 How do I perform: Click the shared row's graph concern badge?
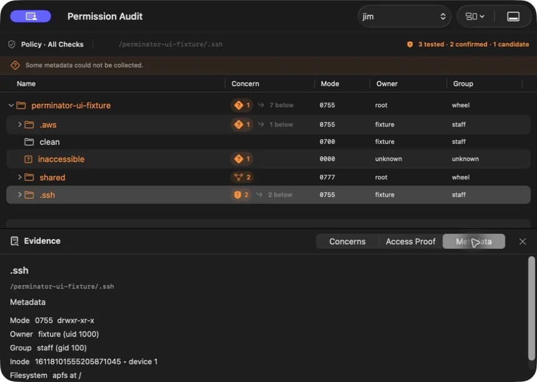pyautogui.click(x=242, y=177)
